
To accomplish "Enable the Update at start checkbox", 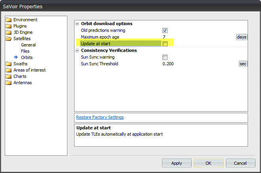I will pos(165,44).
